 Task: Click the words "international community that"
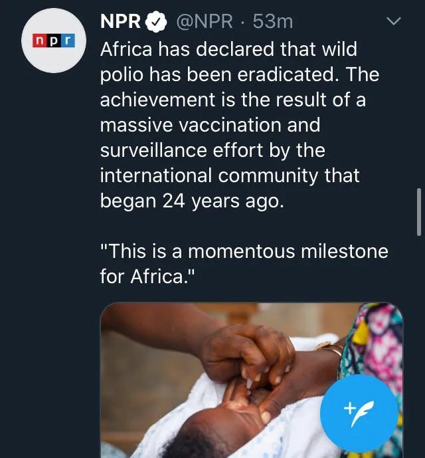pyautogui.click(x=230, y=175)
